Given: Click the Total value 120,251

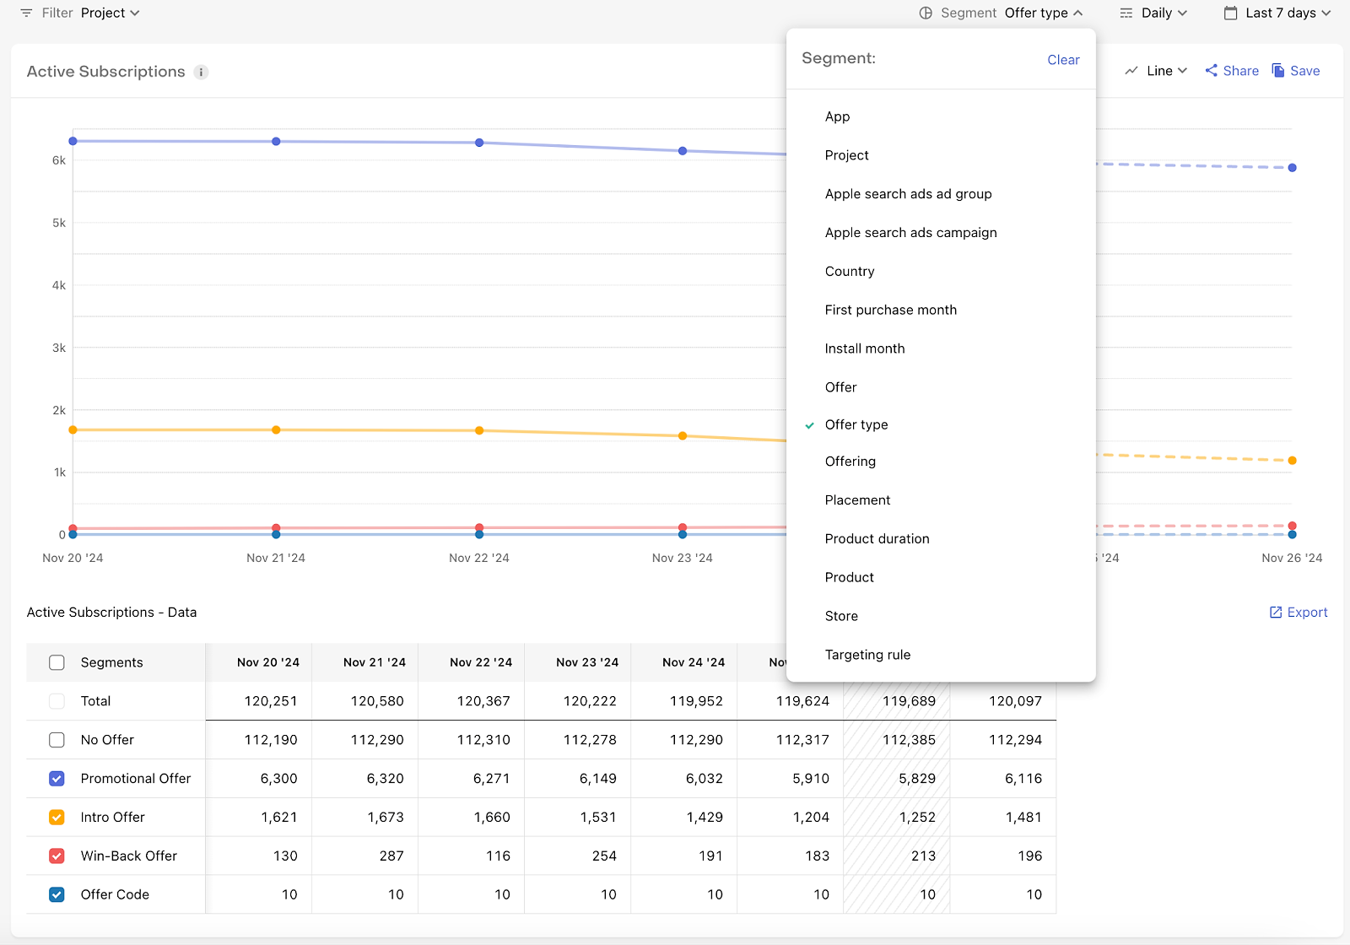Looking at the screenshot, I should 271,701.
